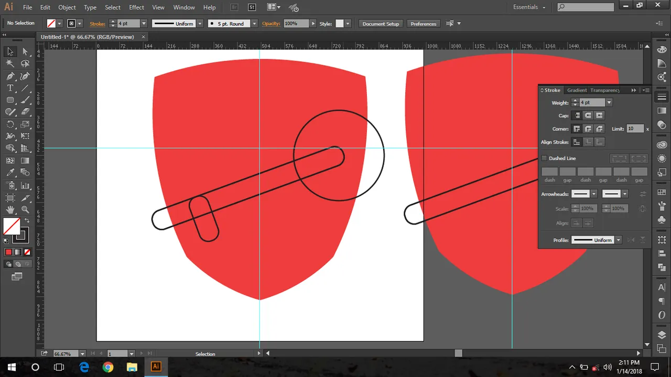Select the Line Segment tool
671x377 pixels.
click(x=25, y=88)
